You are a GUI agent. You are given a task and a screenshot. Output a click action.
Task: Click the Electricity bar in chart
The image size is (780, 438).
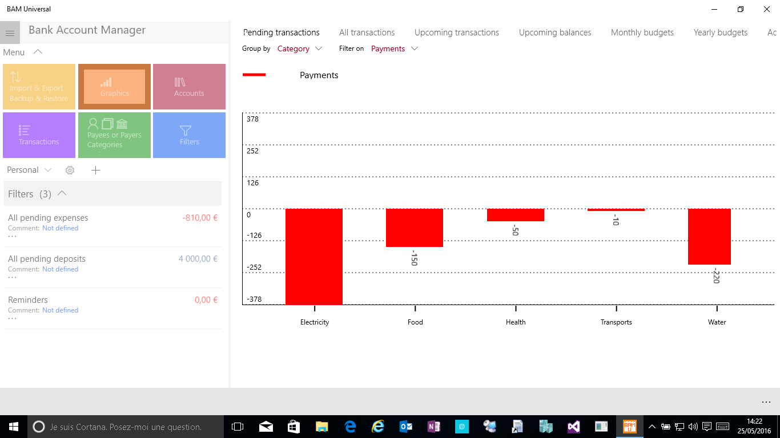click(x=314, y=257)
